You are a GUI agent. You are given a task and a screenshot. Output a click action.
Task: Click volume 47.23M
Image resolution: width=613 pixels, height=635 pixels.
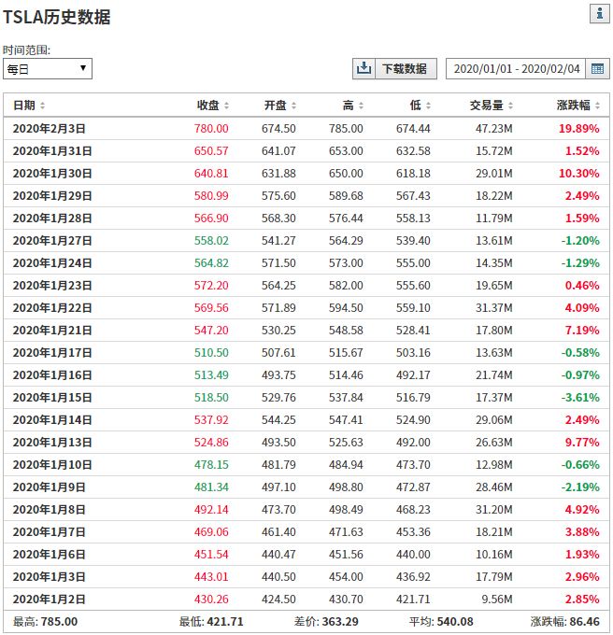[494, 129]
